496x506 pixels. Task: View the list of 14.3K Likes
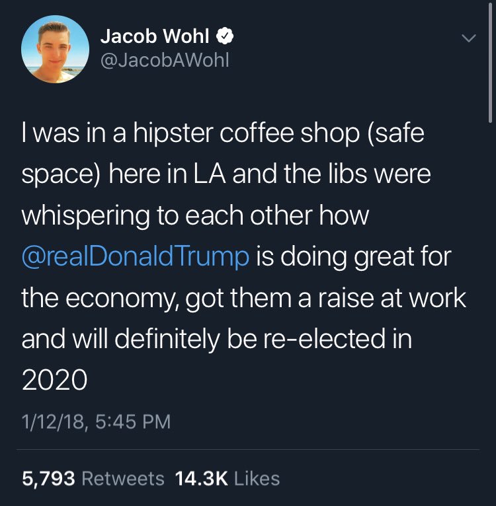(227, 478)
